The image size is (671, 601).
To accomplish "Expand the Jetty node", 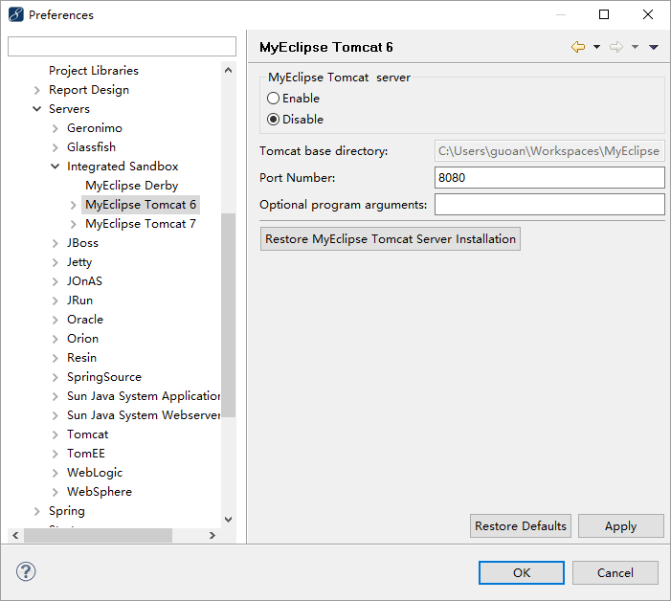I will pos(55,262).
